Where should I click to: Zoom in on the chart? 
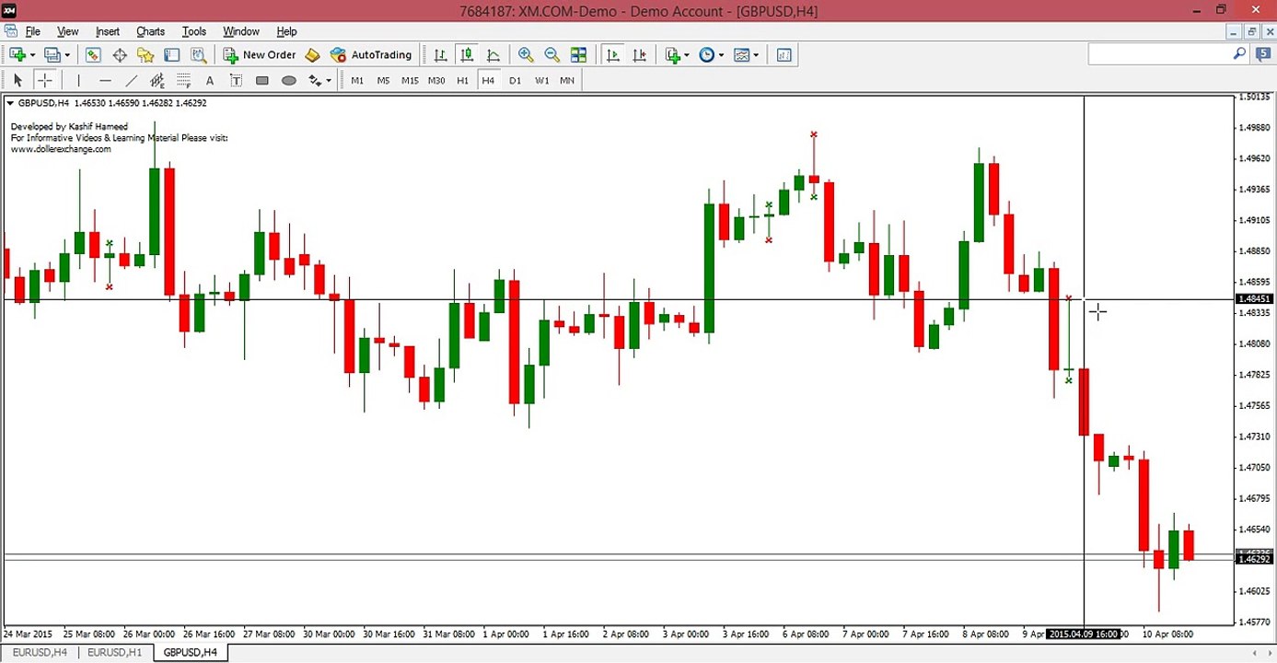[x=526, y=55]
